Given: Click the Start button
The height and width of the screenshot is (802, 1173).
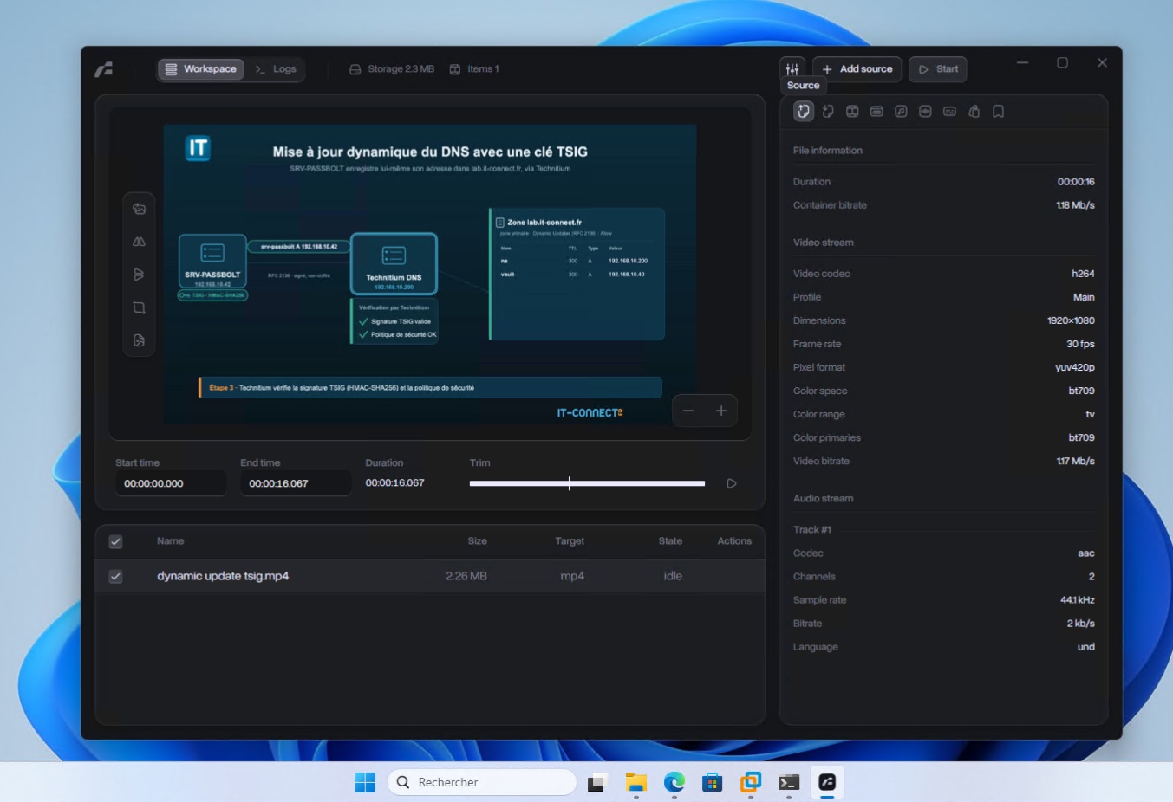Looking at the screenshot, I should (938, 69).
